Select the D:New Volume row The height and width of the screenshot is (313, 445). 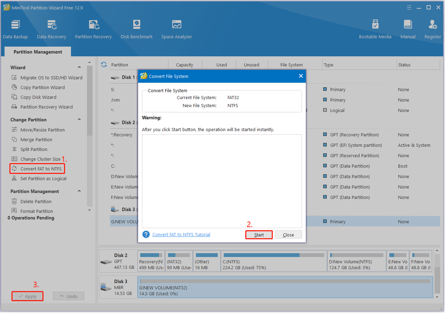(275, 176)
